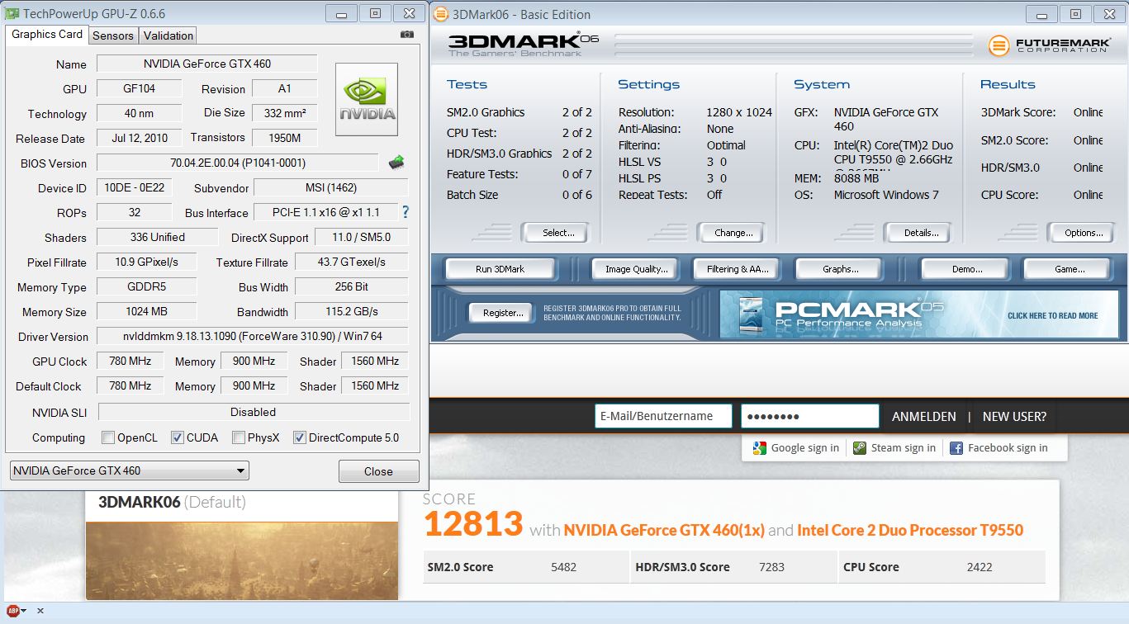Click the Steam sign in icon
The width and height of the screenshot is (1129, 624).
[860, 447]
